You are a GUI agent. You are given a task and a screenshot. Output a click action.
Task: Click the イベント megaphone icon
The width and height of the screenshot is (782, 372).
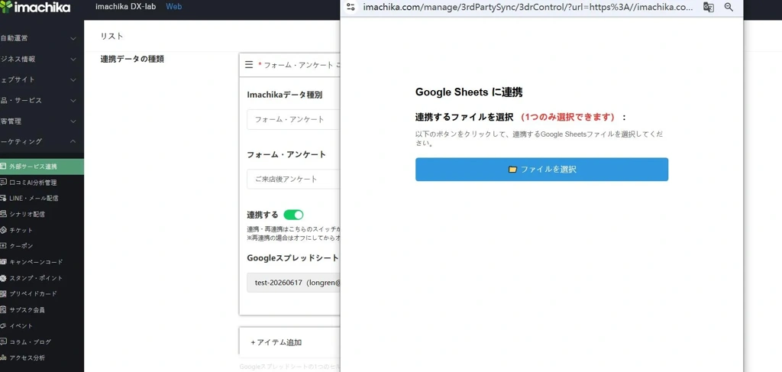(x=3, y=326)
